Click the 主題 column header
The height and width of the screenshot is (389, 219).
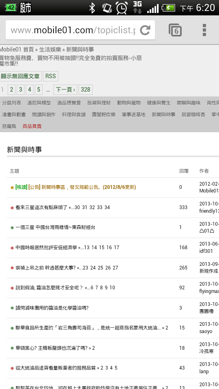[x=15, y=171]
